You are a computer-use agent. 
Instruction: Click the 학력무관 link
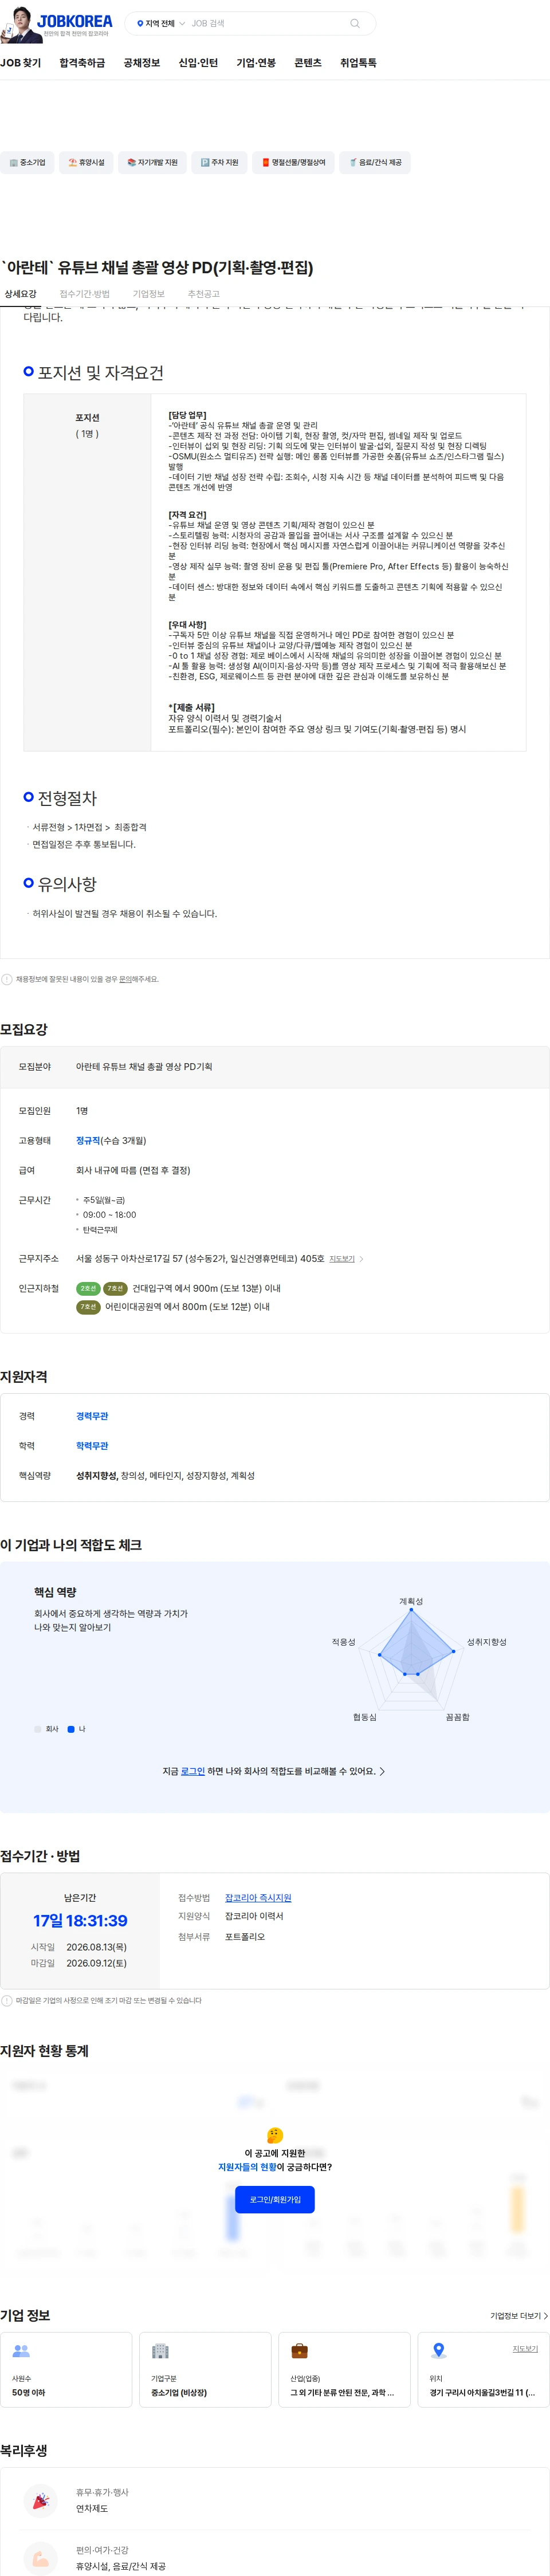click(x=92, y=1446)
